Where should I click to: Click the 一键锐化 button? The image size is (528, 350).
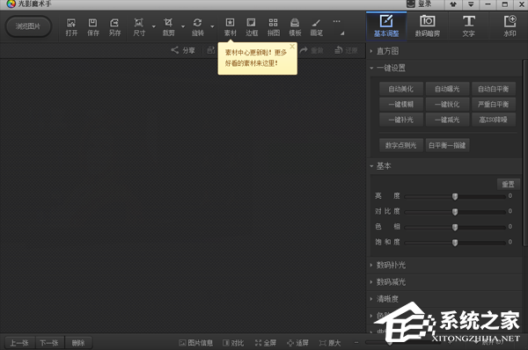tap(447, 105)
